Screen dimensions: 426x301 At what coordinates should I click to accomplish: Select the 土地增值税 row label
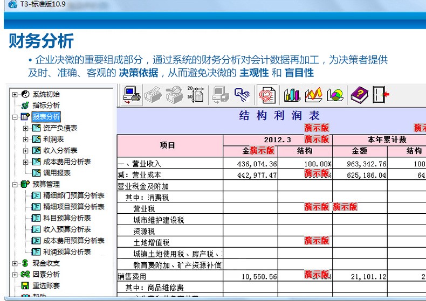(x=152, y=243)
